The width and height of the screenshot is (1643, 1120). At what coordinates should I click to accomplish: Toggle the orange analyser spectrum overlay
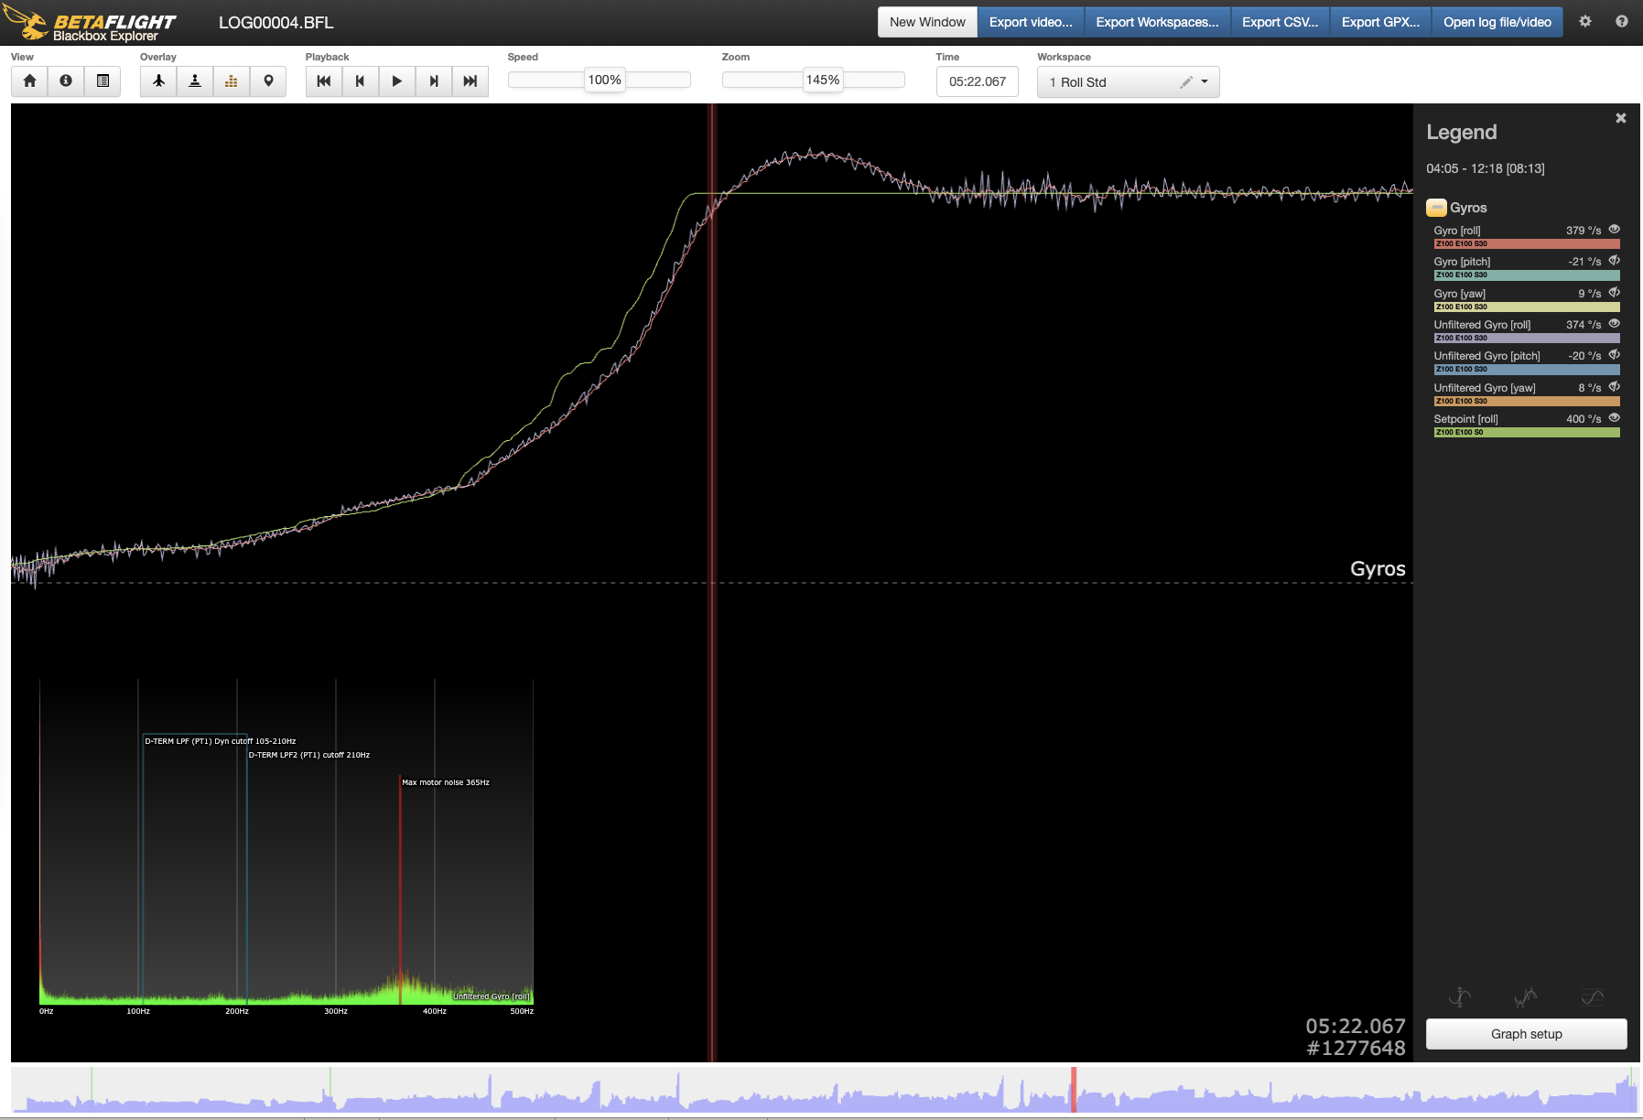tap(232, 81)
